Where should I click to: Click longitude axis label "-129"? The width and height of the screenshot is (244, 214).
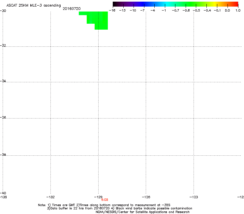98,197
